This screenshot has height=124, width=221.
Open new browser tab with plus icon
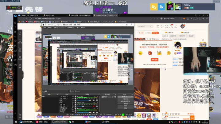tap(120, 15)
